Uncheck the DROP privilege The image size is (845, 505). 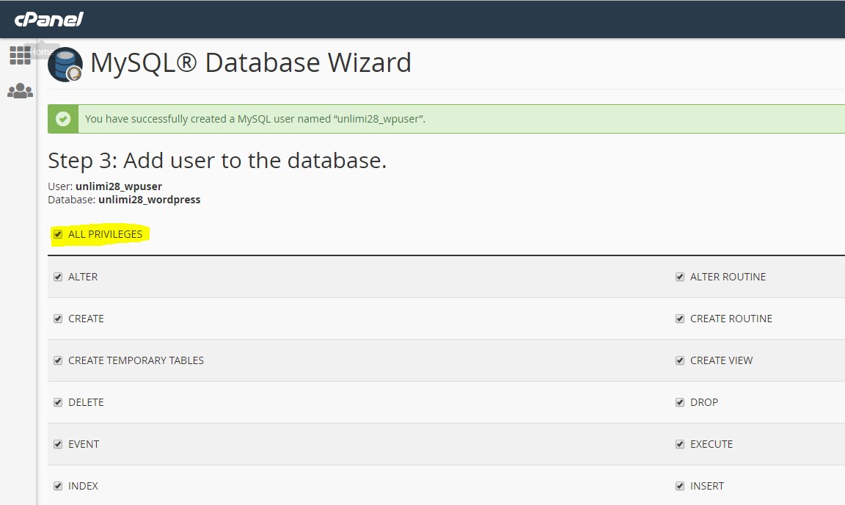[x=679, y=402]
